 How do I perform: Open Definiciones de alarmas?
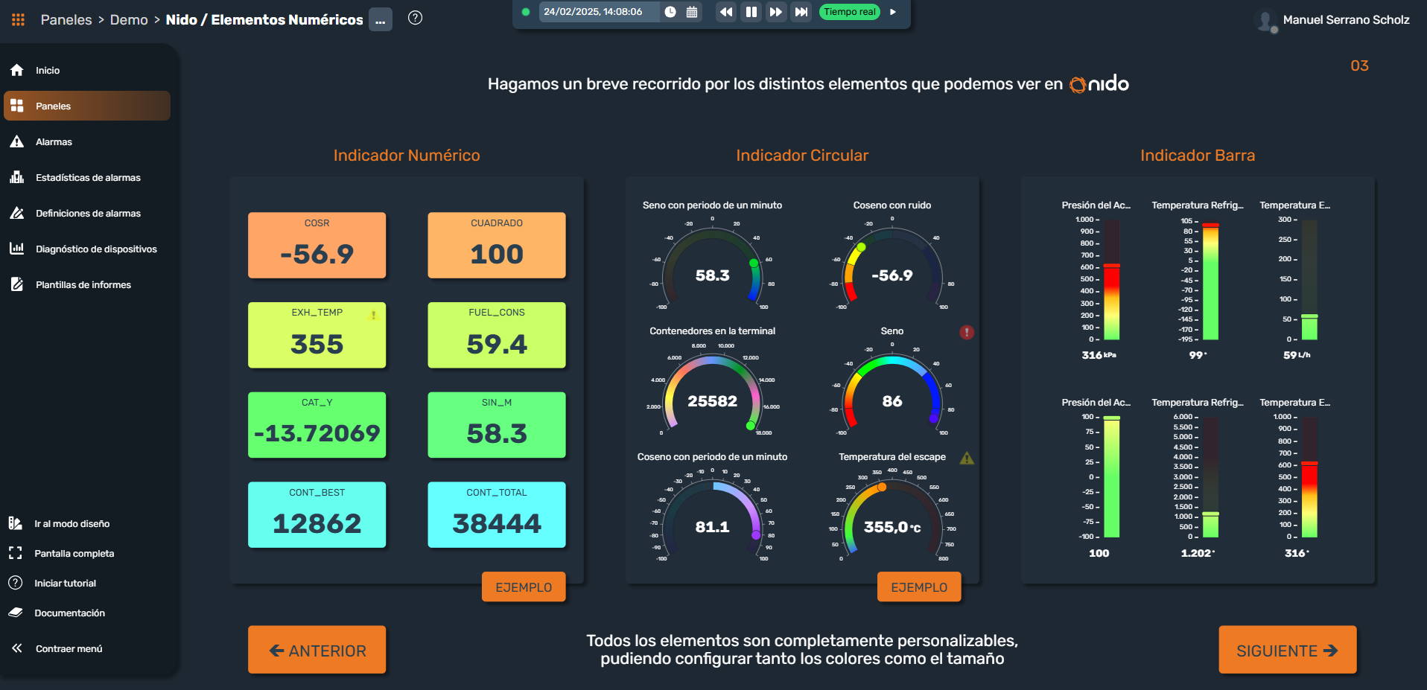click(x=87, y=213)
